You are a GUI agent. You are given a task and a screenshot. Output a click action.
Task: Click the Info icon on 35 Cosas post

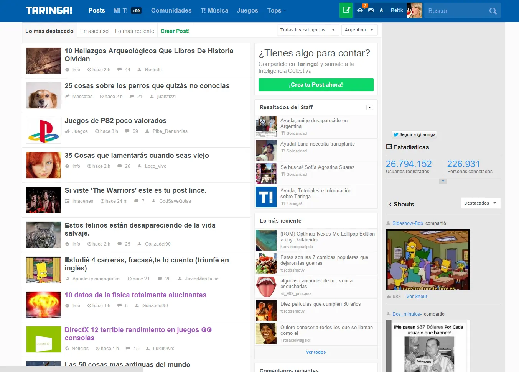[x=68, y=166]
